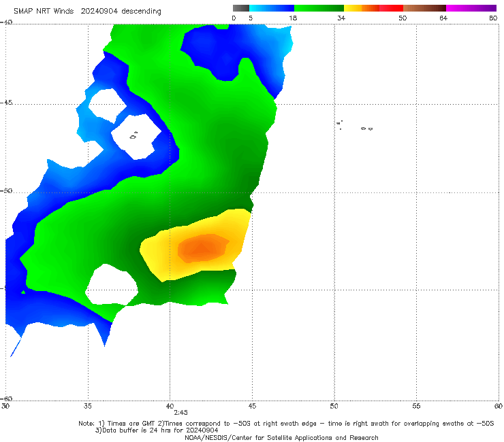Click the note line starting 'Note: 1) Times are GMT'
This screenshot has height=442, width=504.
tap(286, 424)
